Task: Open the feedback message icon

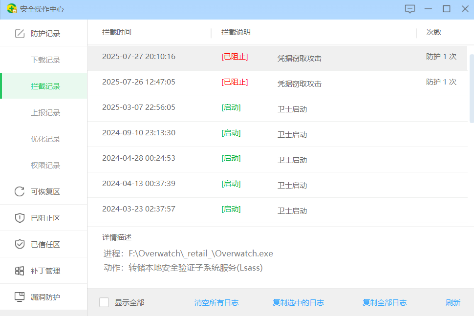Action: coord(410,9)
